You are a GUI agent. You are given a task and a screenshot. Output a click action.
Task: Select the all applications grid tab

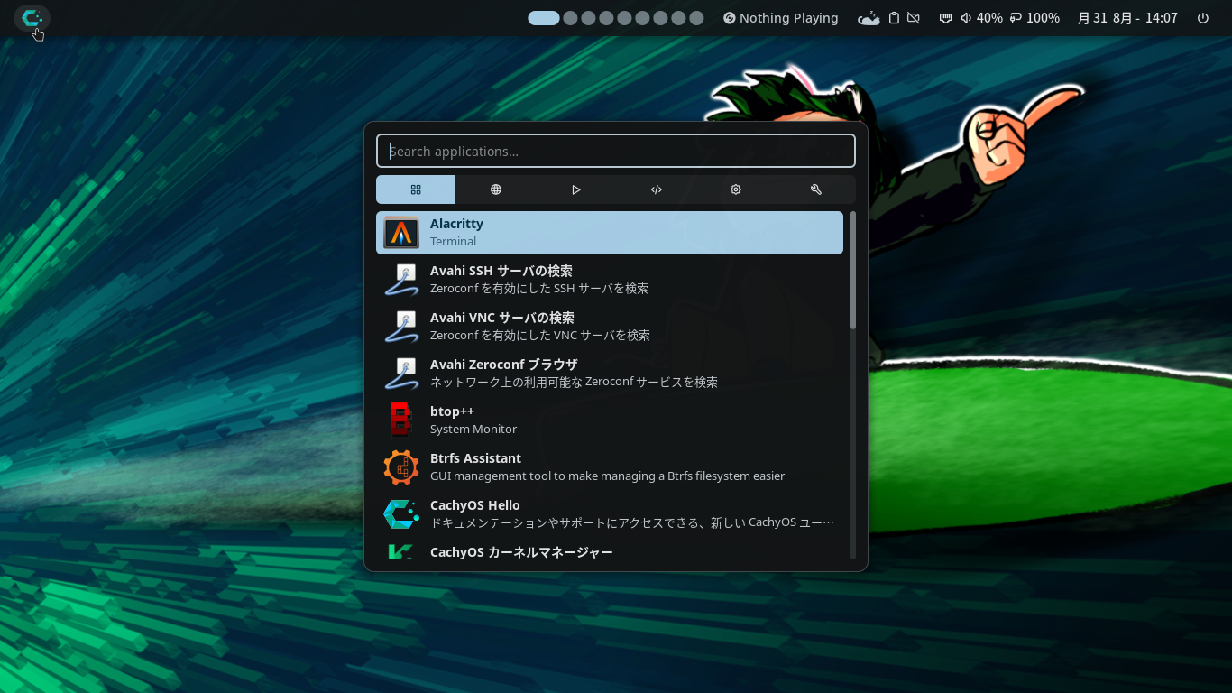tap(416, 189)
